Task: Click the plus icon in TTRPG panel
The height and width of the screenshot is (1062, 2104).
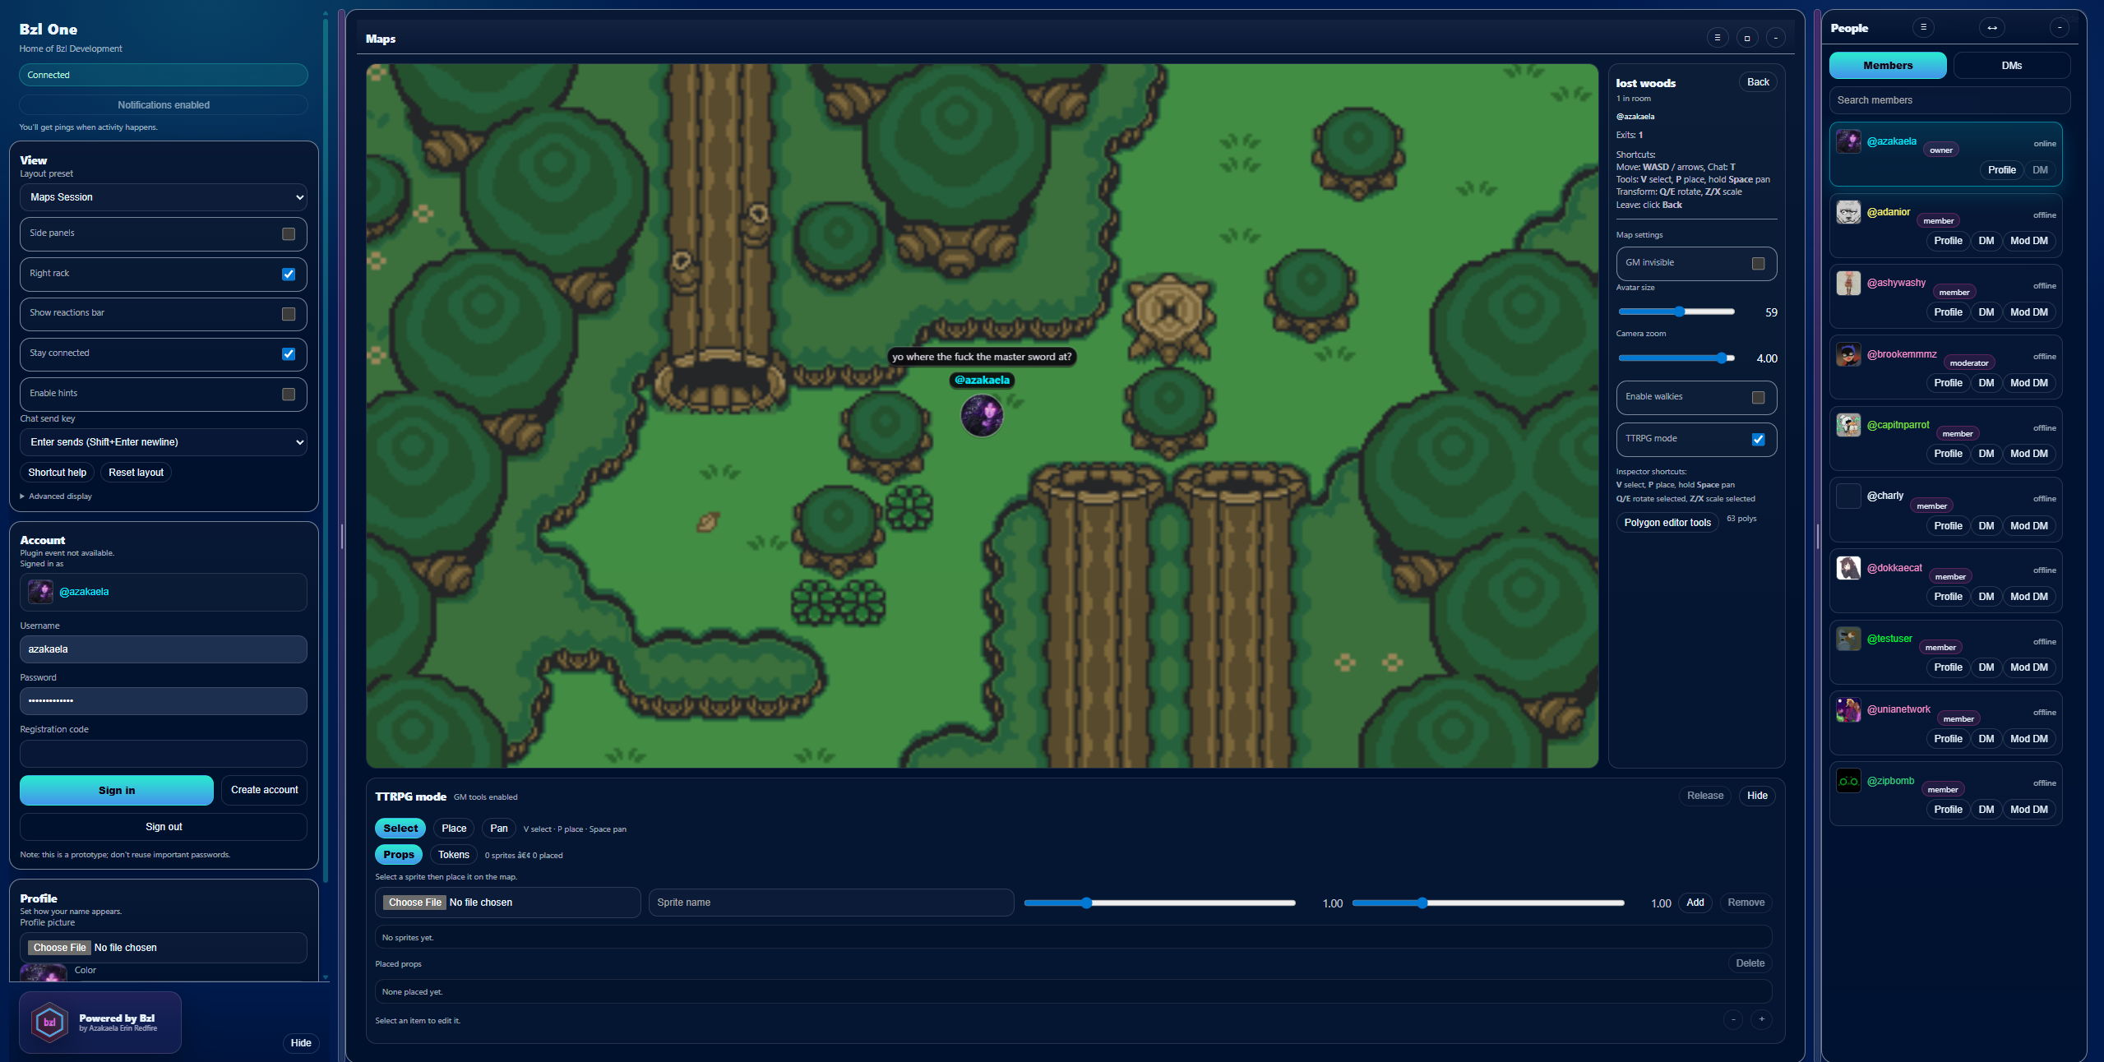Action: click(x=1761, y=1019)
